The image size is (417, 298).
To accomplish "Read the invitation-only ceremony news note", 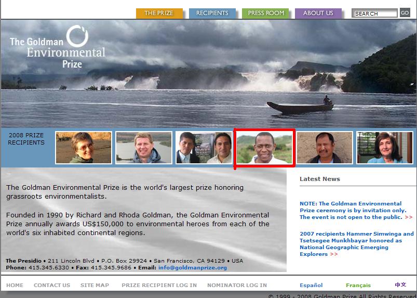I will [356, 210].
